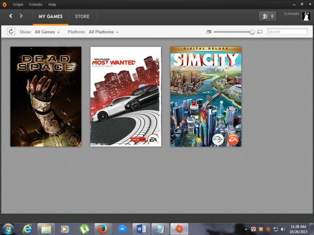
Task: Launch Internet Explorer from taskbar
Action: (27, 229)
